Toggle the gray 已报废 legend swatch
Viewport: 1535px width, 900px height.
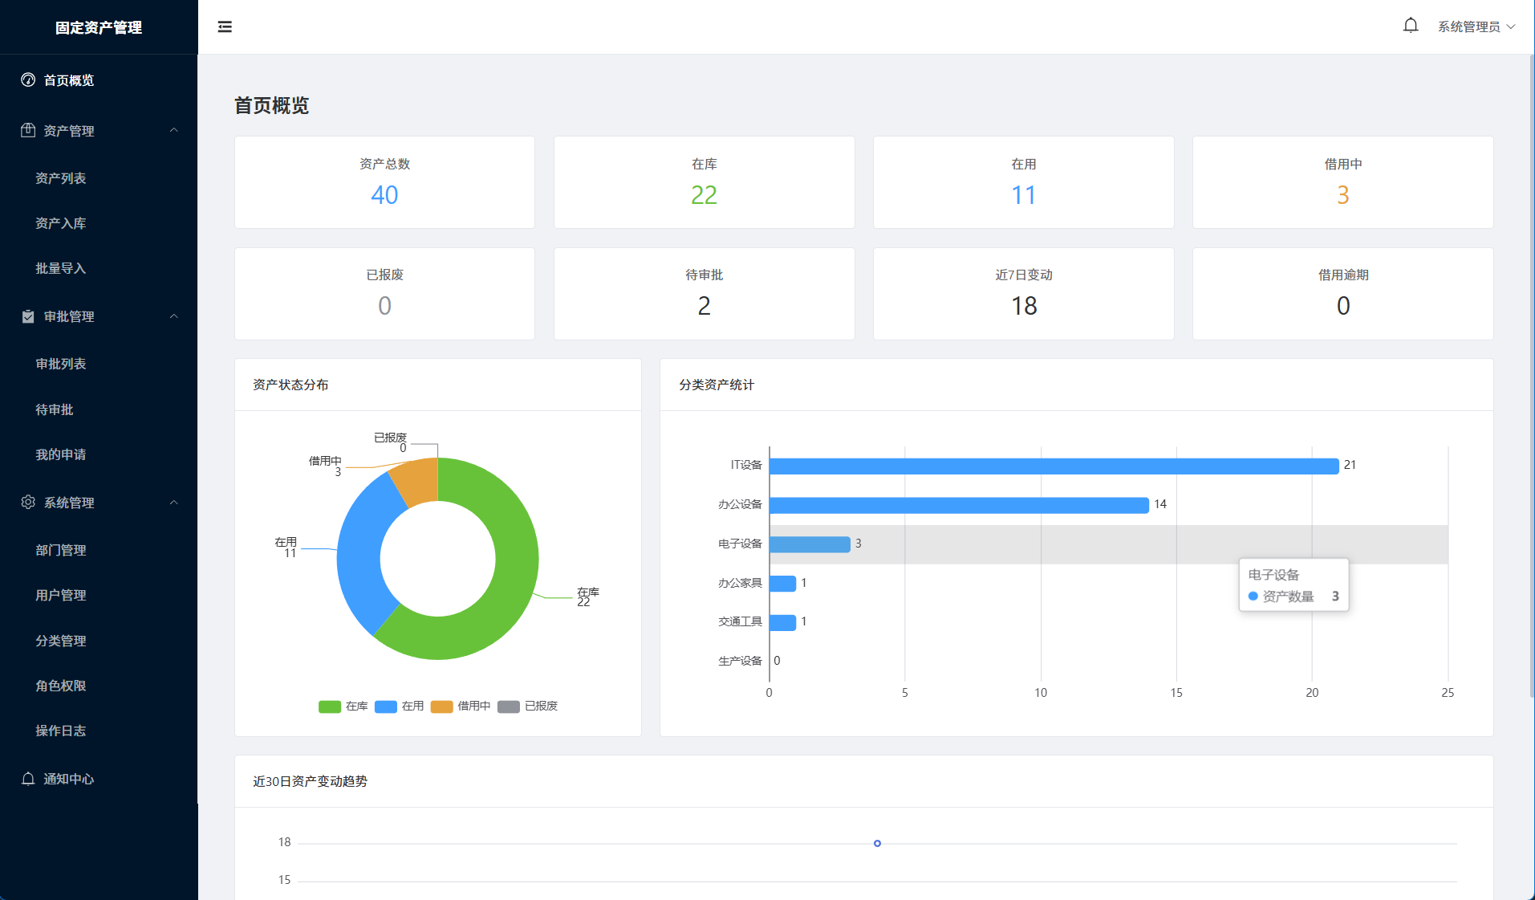[509, 707]
